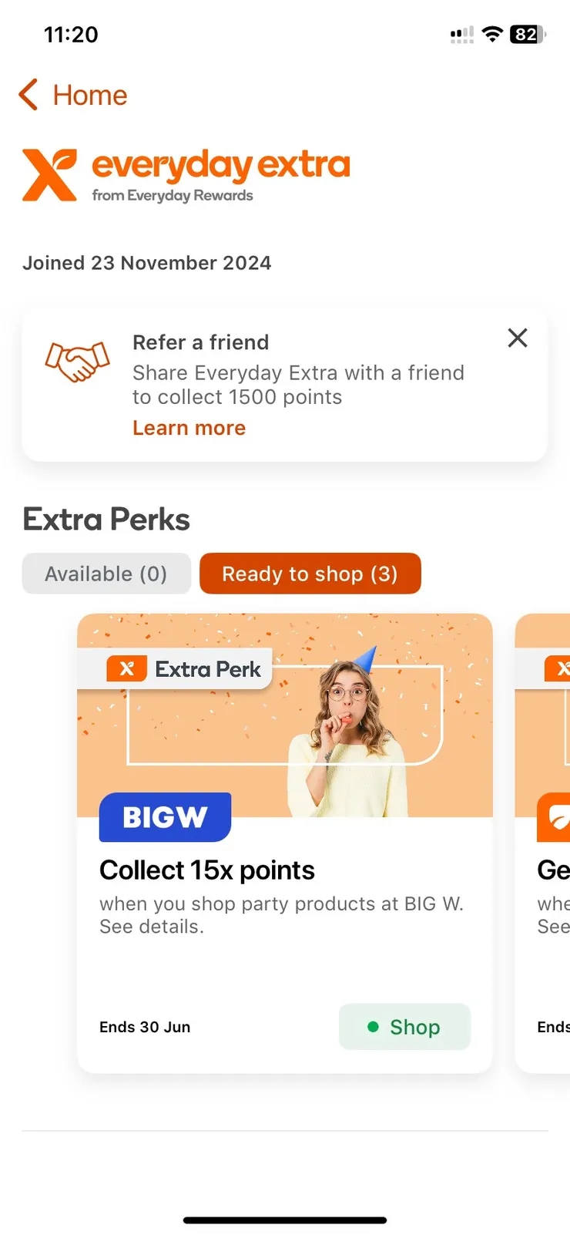Tap the green dot on Shop button
The image size is (570, 1235).
374,1027
